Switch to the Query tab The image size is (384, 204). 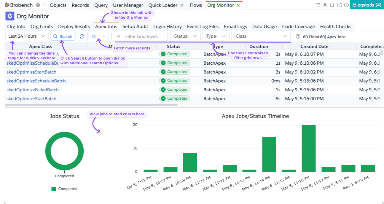(101, 5)
